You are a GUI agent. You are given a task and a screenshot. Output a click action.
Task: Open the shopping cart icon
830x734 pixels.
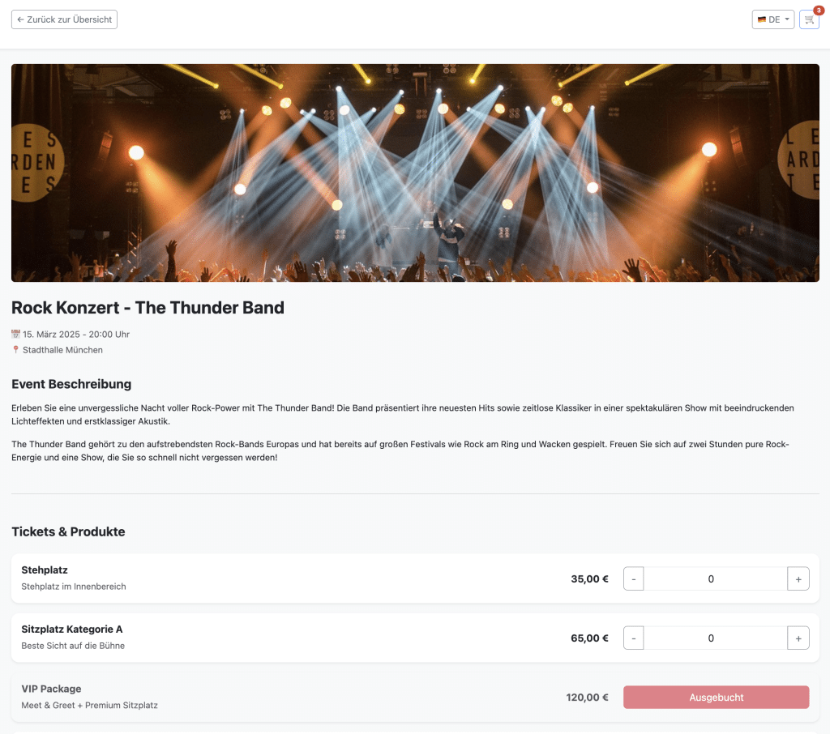click(x=809, y=19)
